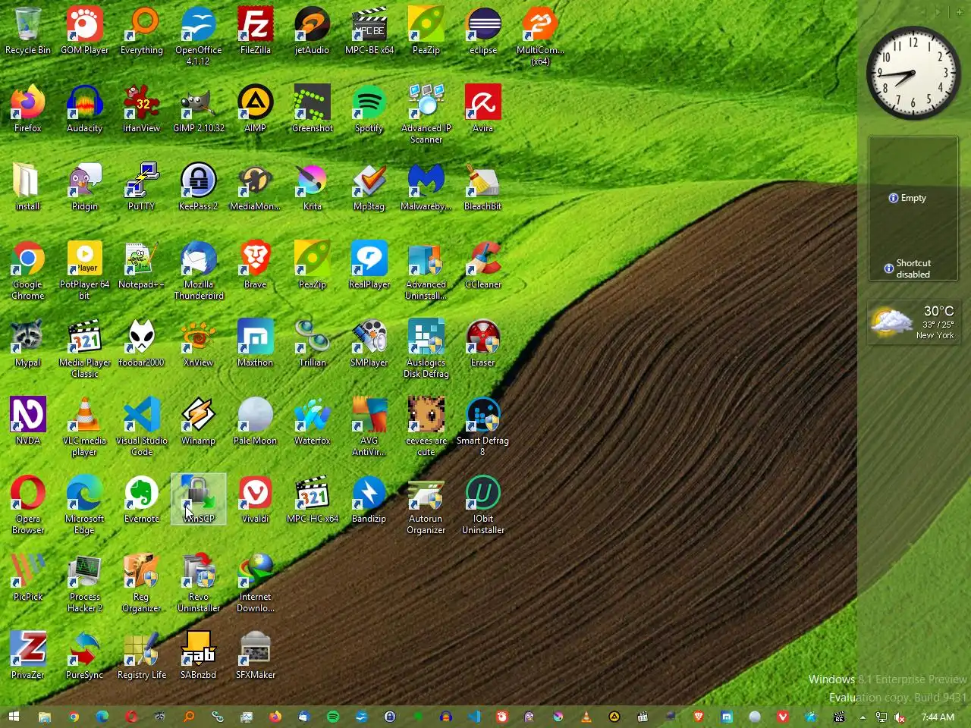Open the Autorun Organizer shortcut

pyautogui.click(x=426, y=505)
